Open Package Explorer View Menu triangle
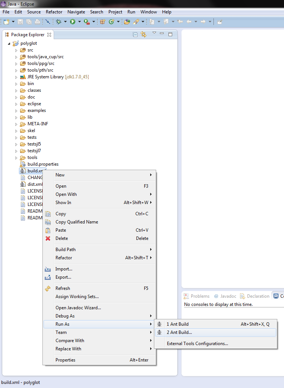This screenshot has width=284, height=388. [x=154, y=34]
